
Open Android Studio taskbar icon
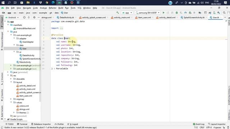click(59, 3)
